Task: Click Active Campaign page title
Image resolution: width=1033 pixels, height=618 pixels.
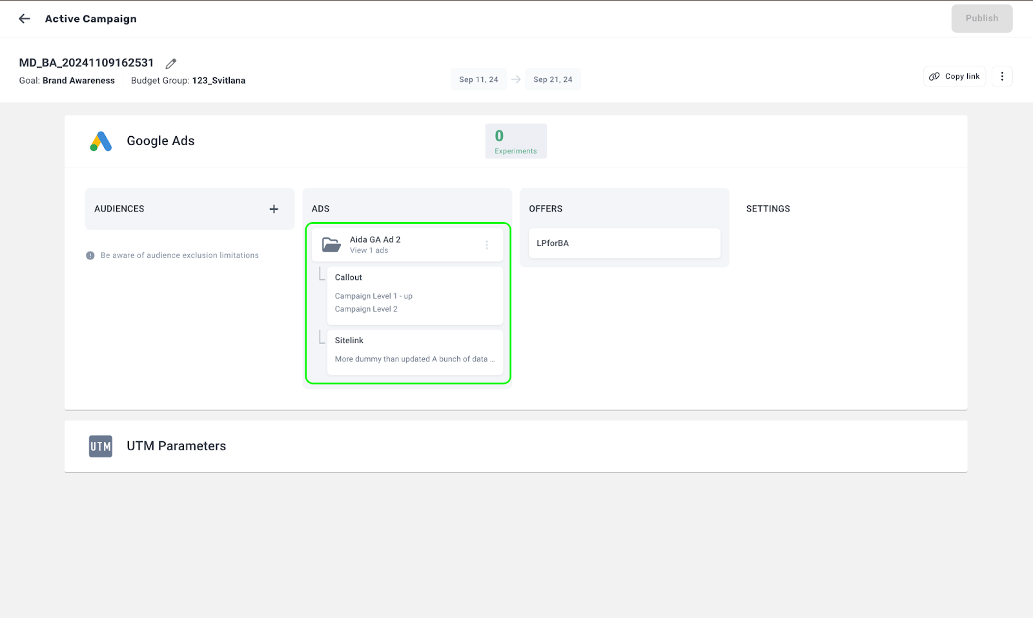Action: (91, 19)
